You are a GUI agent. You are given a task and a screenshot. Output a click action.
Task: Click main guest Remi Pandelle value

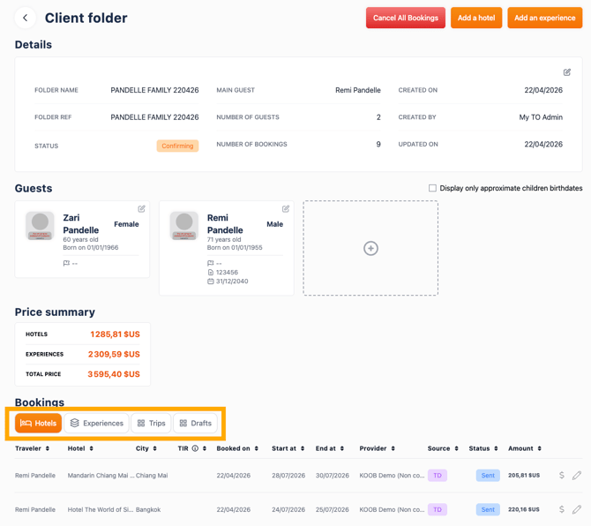[358, 90]
